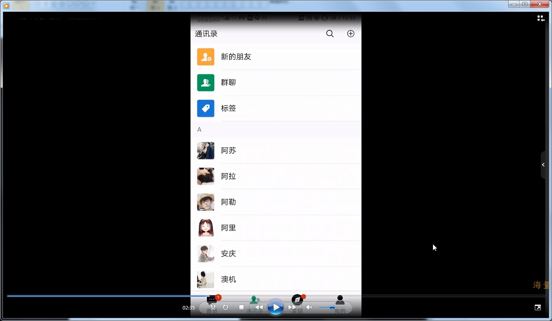Select 安庆's avatar thumbnail
This screenshot has height=321, width=552.
[206, 254]
